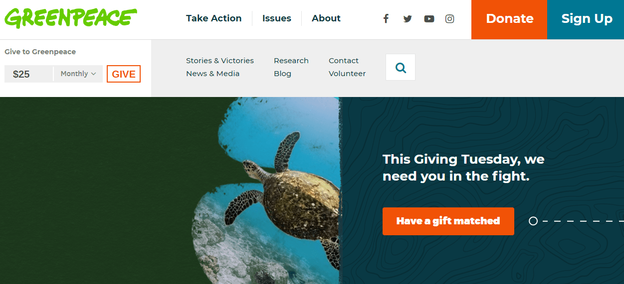This screenshot has height=284, width=624.
Task: Open Greenpeace Facebook page icon
Action: pos(386,19)
